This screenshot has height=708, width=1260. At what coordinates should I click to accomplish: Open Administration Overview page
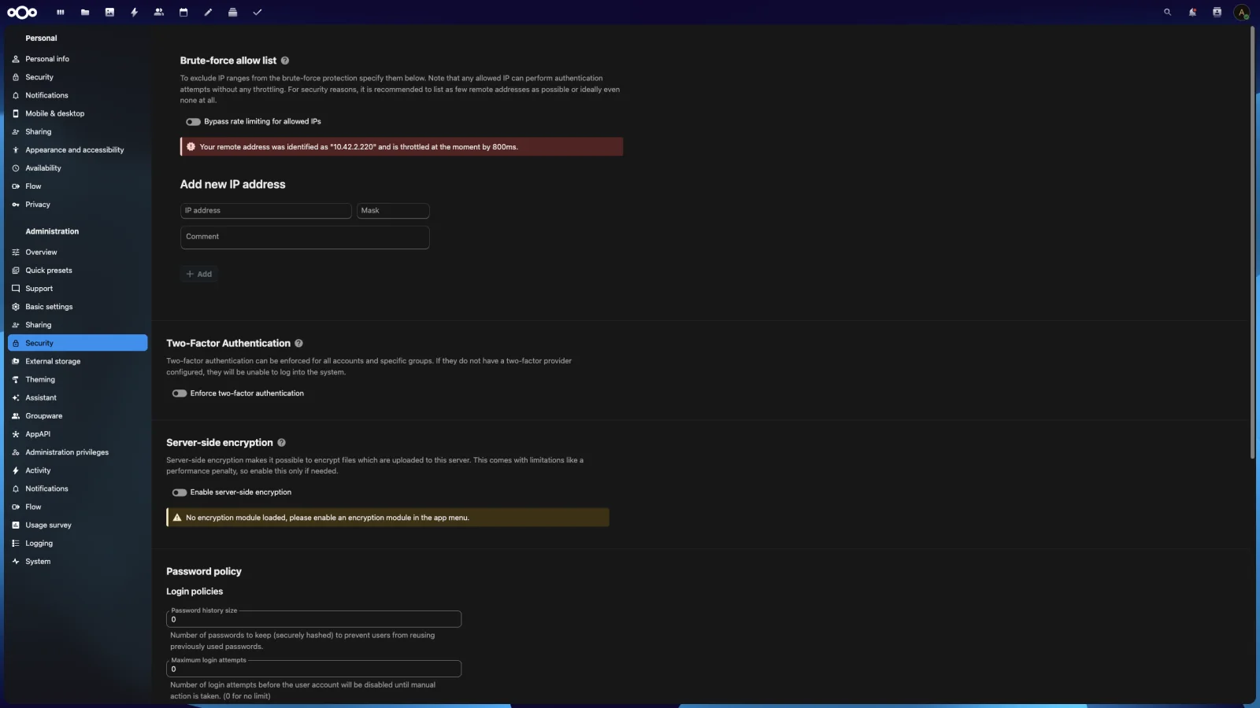(78, 253)
